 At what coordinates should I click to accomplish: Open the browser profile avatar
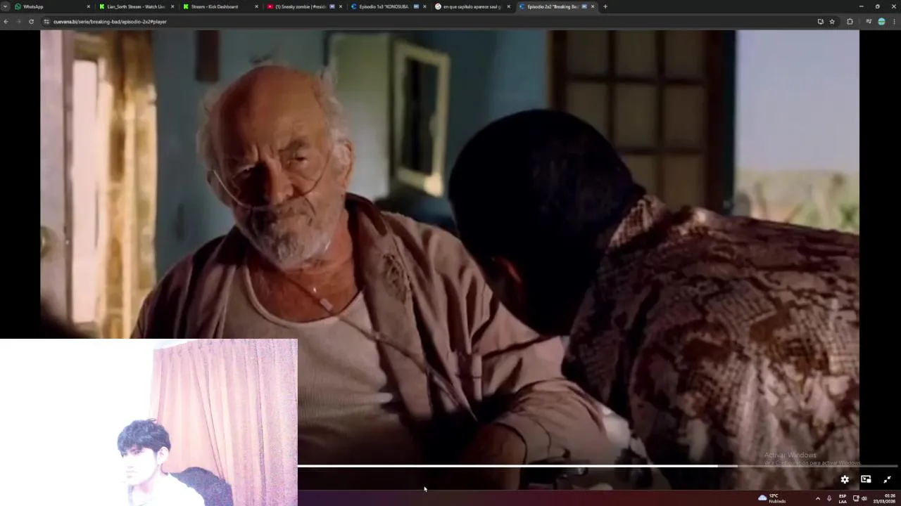pos(881,22)
